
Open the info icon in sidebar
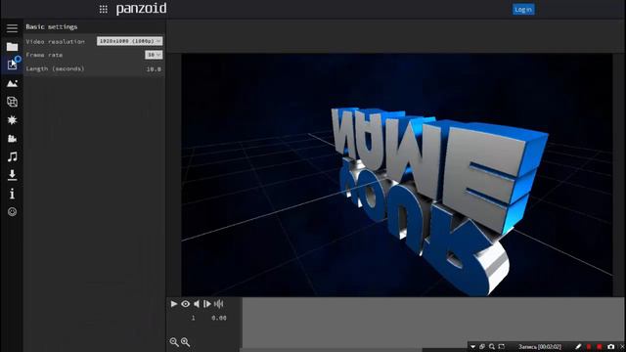[x=12, y=194]
